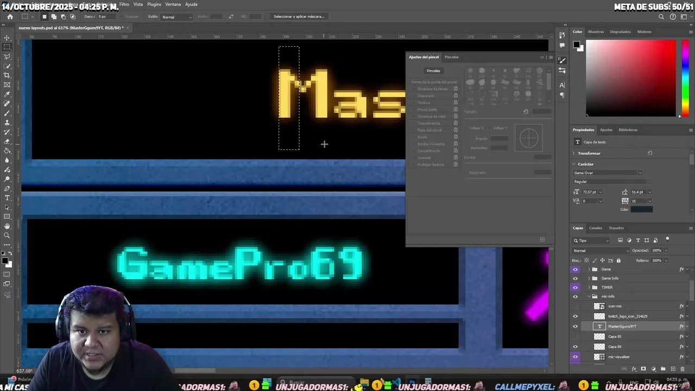Click the Search icon in the top bar

click(x=661, y=17)
